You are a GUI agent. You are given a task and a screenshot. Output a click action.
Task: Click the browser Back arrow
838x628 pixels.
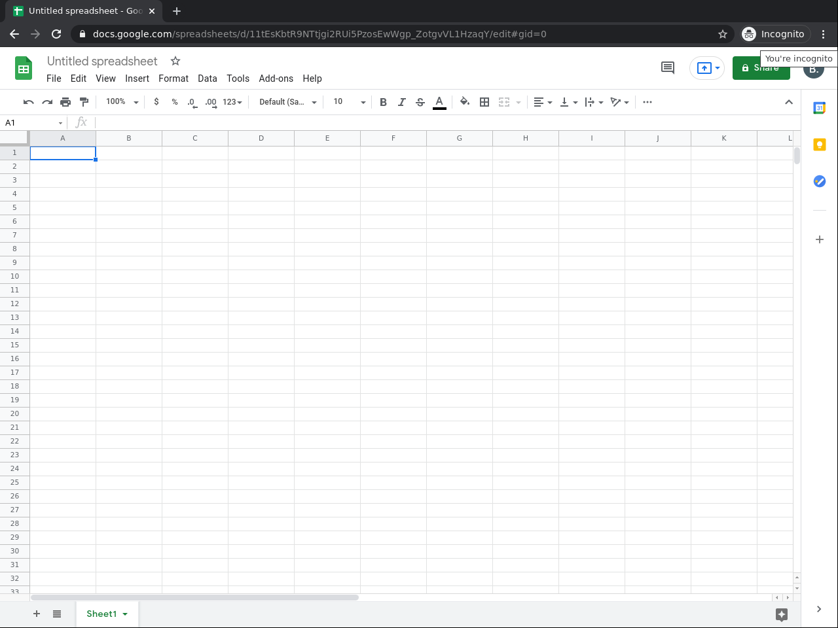(x=14, y=34)
